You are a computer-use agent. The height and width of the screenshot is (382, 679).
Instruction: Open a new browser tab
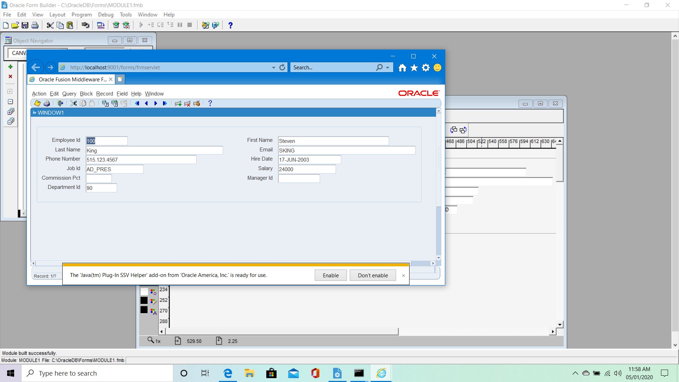coord(120,79)
